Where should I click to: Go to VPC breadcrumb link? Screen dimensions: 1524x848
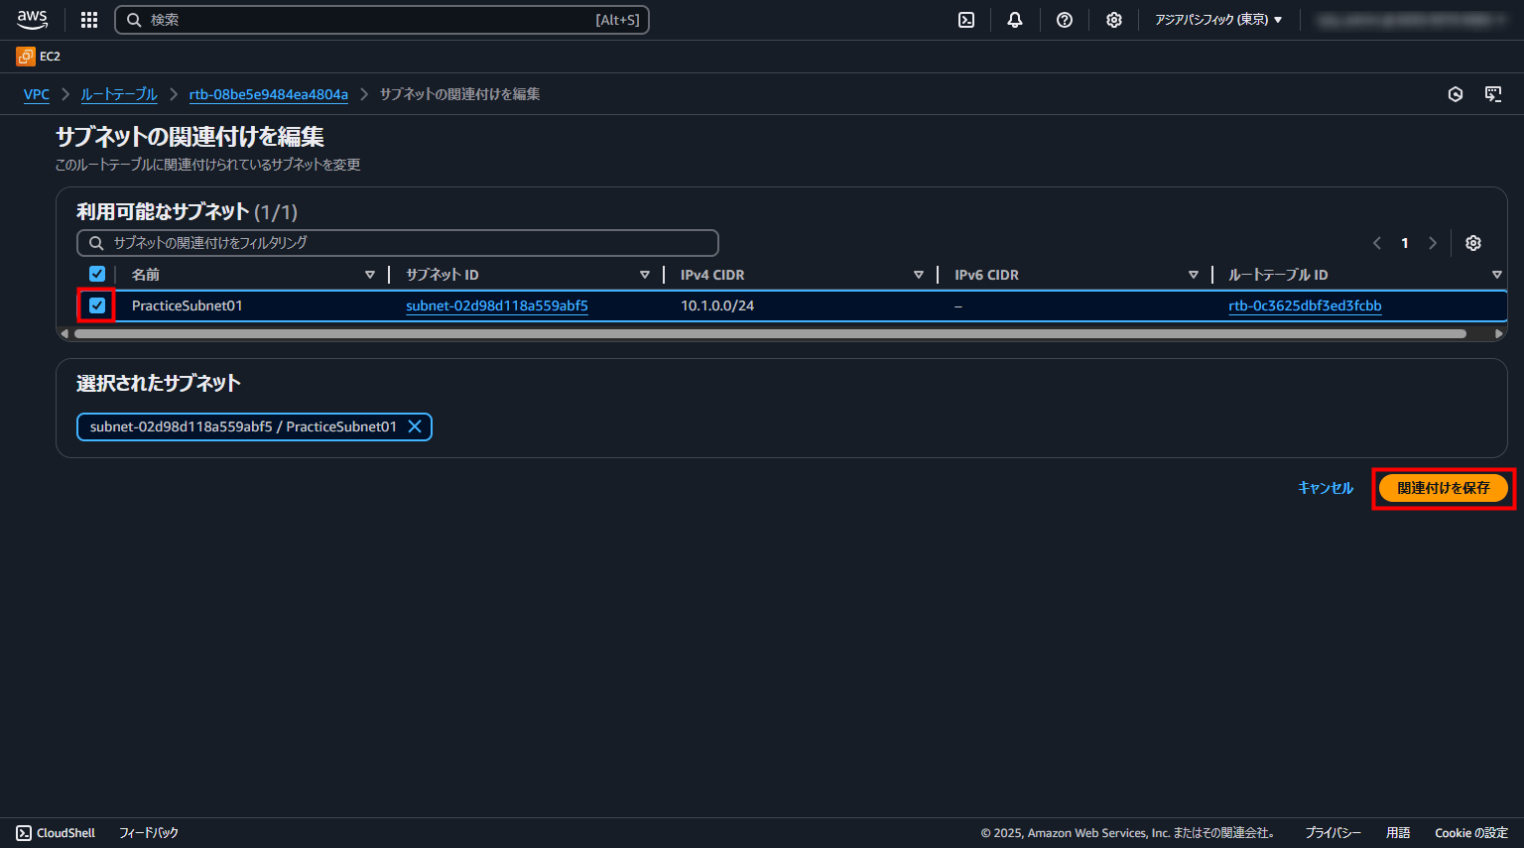(x=37, y=94)
